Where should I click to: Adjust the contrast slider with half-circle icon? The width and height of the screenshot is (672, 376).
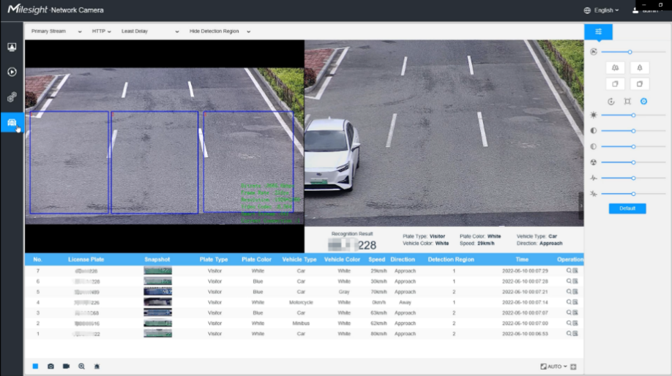(633, 131)
